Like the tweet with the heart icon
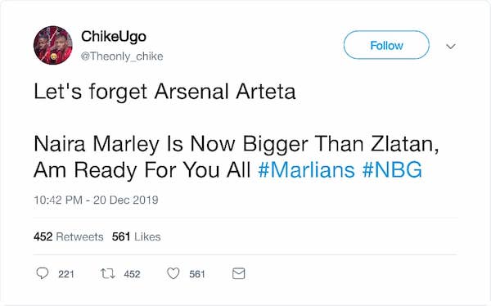Image resolution: width=491 pixels, height=306 pixels. tap(173, 273)
